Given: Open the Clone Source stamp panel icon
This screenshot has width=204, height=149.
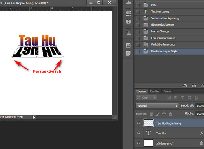Looking at the screenshot, I should pos(129,33).
